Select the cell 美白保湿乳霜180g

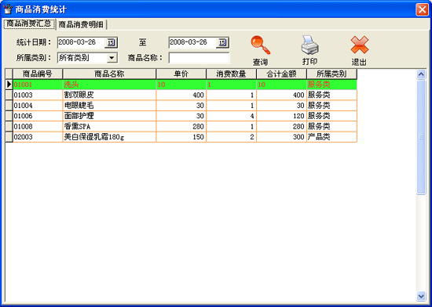[109, 137]
